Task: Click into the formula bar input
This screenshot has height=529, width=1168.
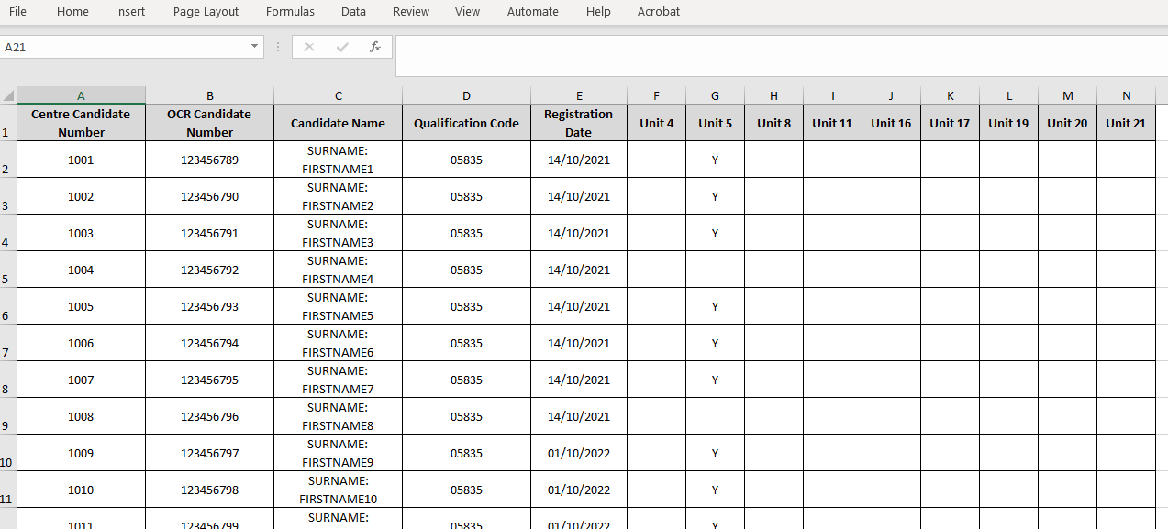Action: pyautogui.click(x=782, y=56)
